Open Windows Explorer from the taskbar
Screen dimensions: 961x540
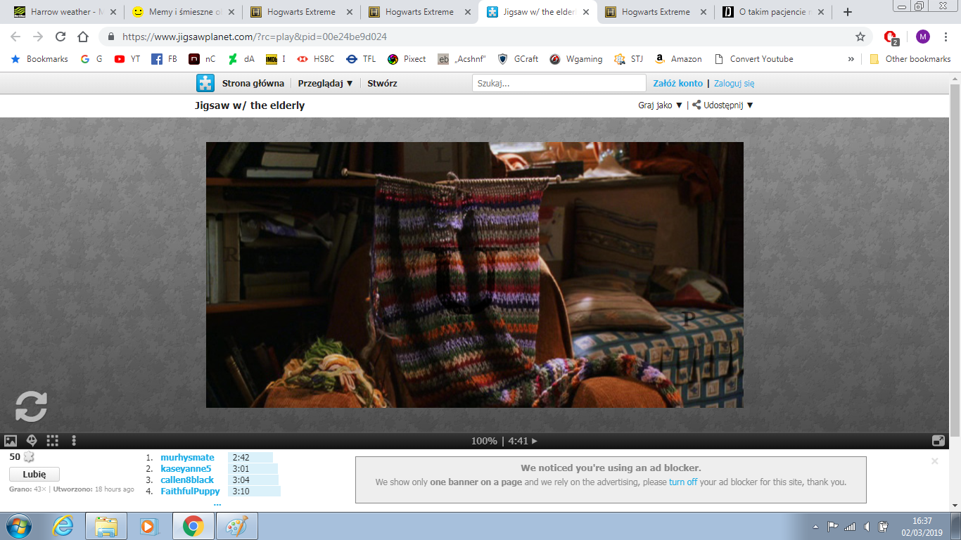106,526
